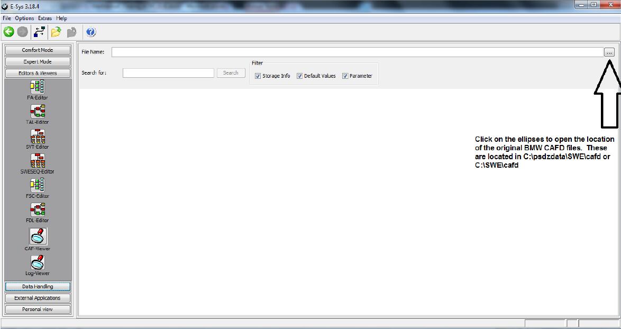
Task: Collapse the Editors & Viewers section
Action: coord(38,73)
